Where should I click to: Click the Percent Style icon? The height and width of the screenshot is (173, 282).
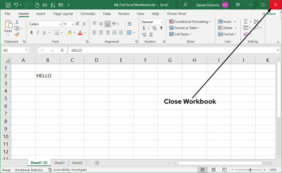coord(154,28)
